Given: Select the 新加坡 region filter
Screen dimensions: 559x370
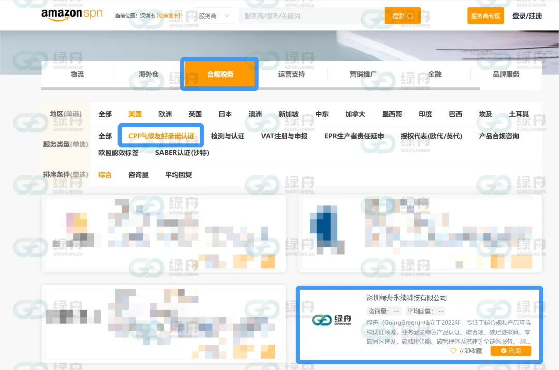Looking at the screenshot, I should pyautogui.click(x=288, y=114).
